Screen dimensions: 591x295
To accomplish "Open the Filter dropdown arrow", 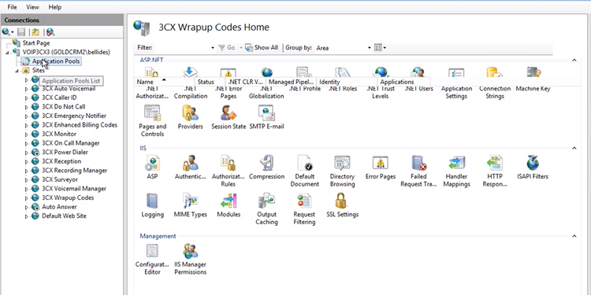I will coord(213,48).
